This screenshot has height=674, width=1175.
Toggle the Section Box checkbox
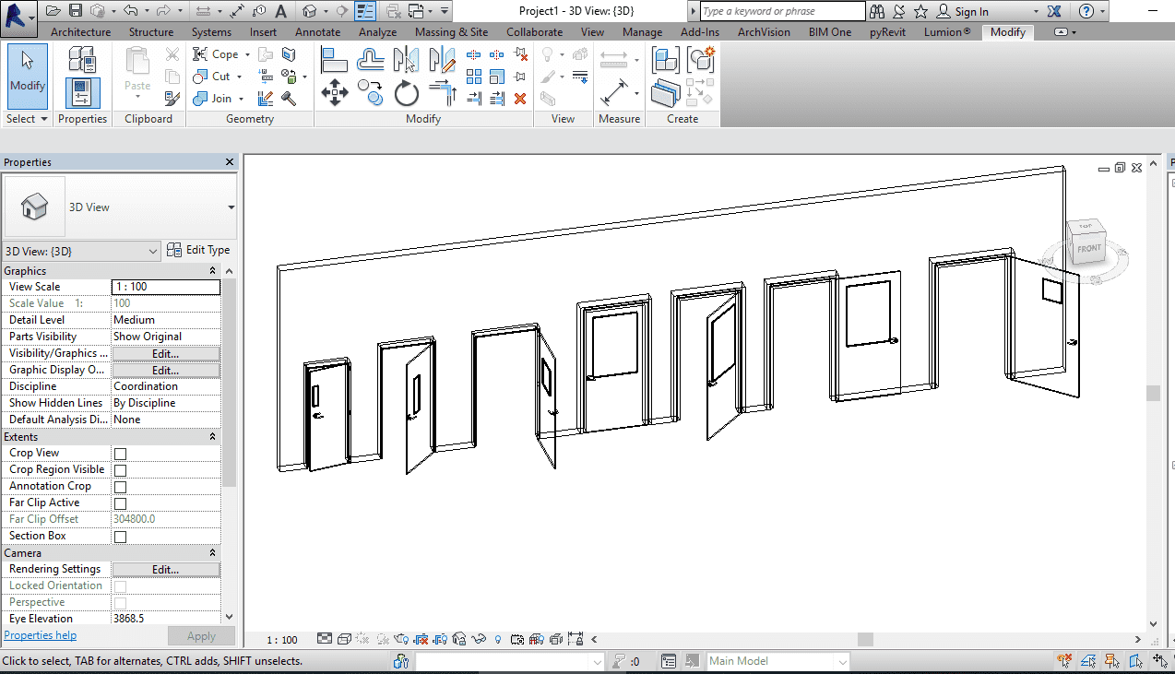[x=120, y=537]
